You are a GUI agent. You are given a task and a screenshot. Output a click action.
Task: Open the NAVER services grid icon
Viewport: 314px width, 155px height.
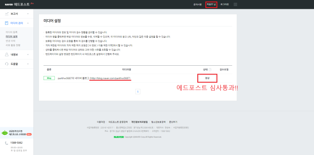pos(235,4)
